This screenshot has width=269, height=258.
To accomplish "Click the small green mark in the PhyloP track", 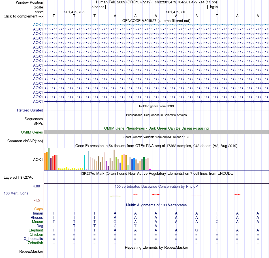I will (74, 195).
